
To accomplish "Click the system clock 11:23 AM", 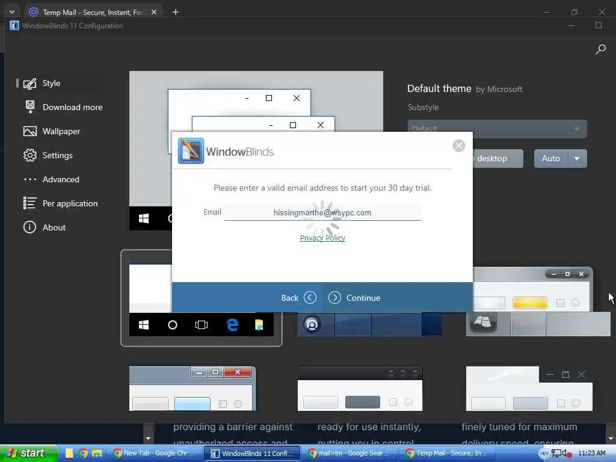I will tap(592, 453).
